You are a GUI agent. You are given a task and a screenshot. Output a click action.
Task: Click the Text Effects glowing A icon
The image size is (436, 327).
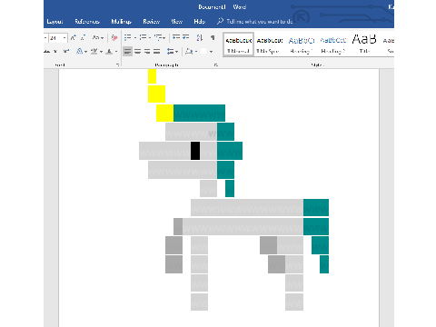79,51
